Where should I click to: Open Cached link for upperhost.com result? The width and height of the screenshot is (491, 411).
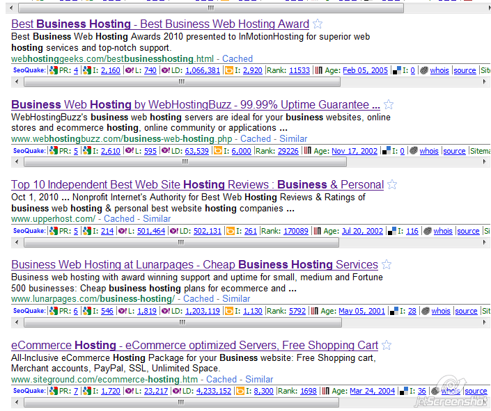coord(119,219)
